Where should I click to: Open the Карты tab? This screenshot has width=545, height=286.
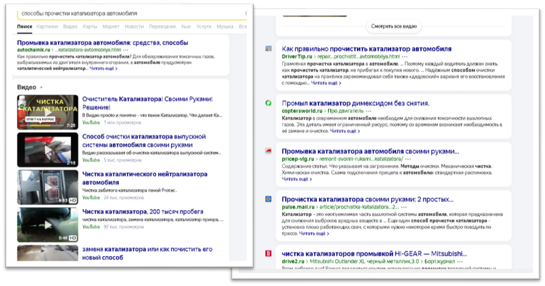coord(90,26)
